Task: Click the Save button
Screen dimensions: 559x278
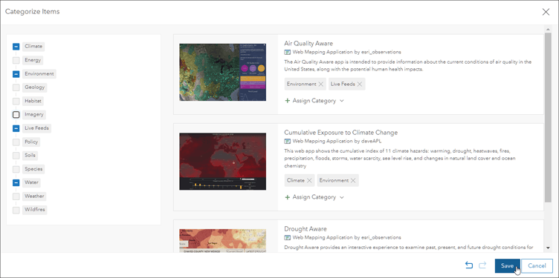Action: [507, 266]
